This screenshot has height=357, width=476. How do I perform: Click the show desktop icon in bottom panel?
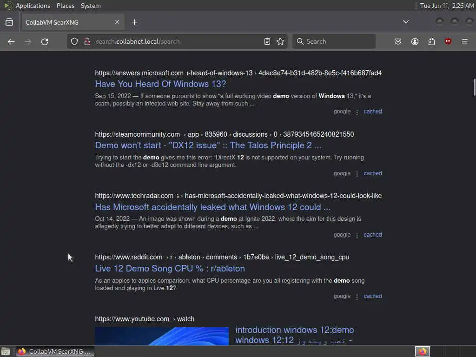(6, 351)
